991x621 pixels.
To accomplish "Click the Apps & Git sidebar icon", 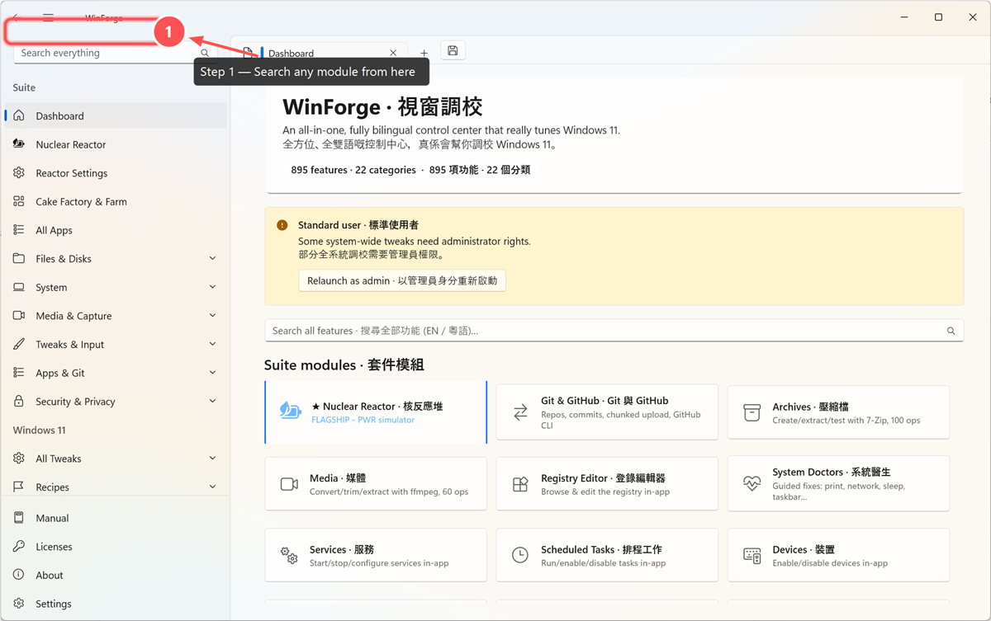I will pyautogui.click(x=19, y=373).
